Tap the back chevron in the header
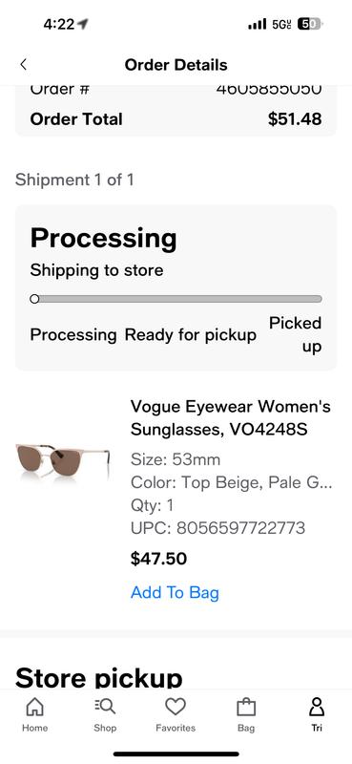Image resolution: width=352 pixels, height=764 pixels. [x=23, y=64]
